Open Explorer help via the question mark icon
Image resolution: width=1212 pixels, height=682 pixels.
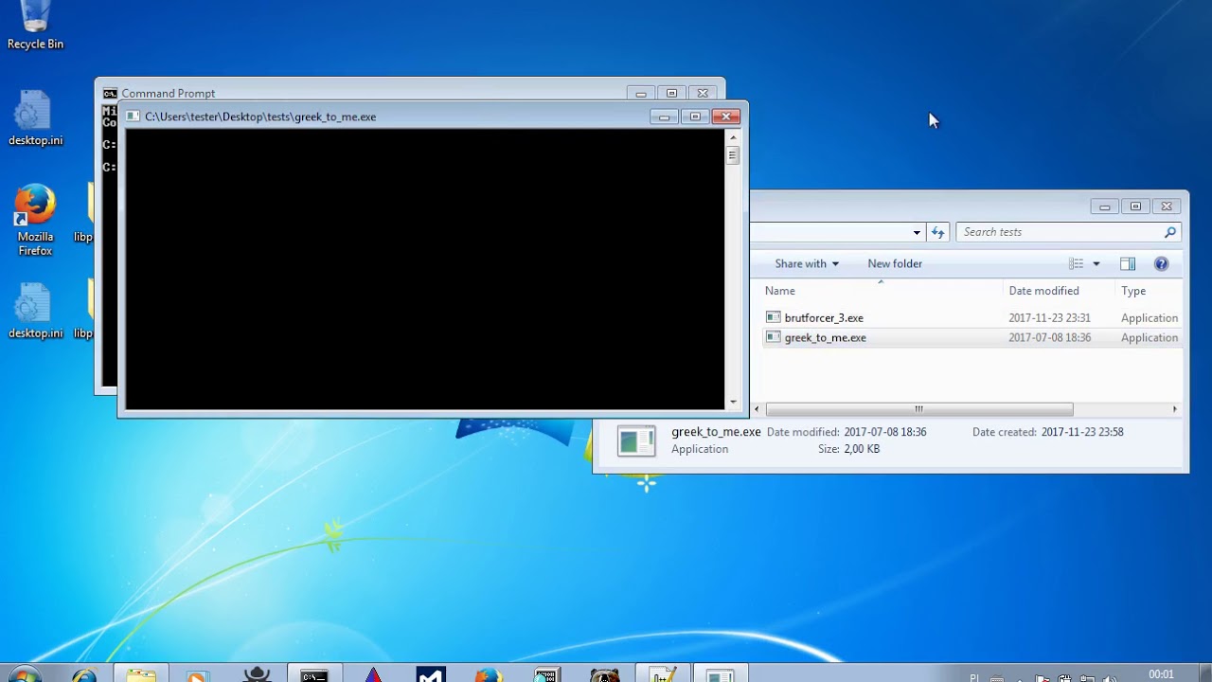1162,263
